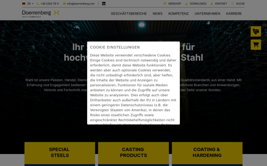Open the KONTAKT link
The width and height of the screenshot is (267, 166).
tap(221, 4)
